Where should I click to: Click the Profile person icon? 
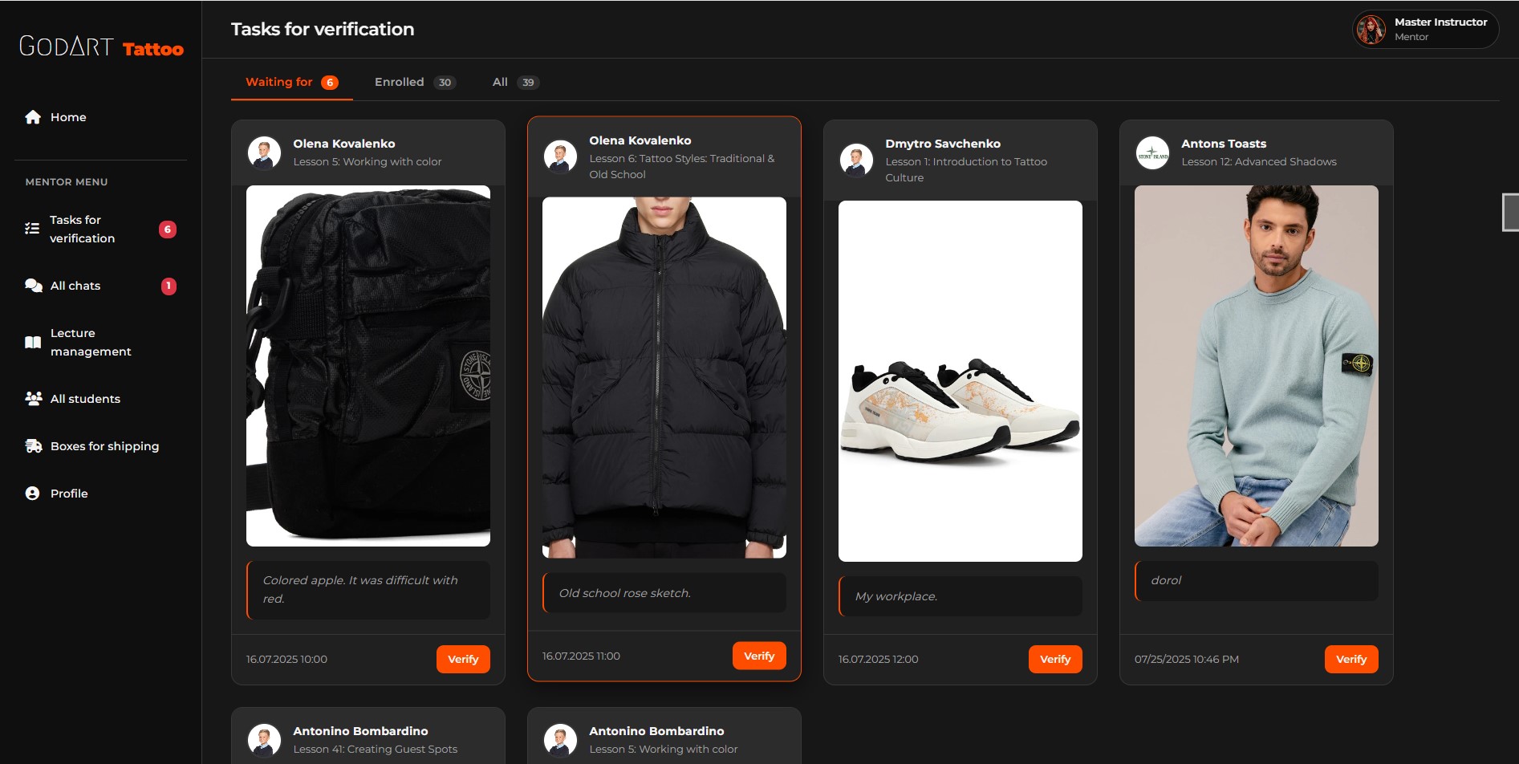click(x=33, y=494)
